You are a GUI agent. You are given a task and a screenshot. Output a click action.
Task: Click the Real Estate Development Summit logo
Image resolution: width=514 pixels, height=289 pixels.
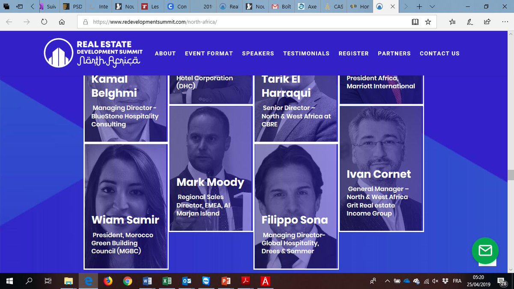93,53
